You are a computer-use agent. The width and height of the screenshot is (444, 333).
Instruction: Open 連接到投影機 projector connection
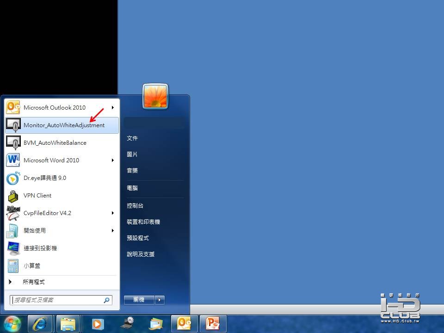62,248
